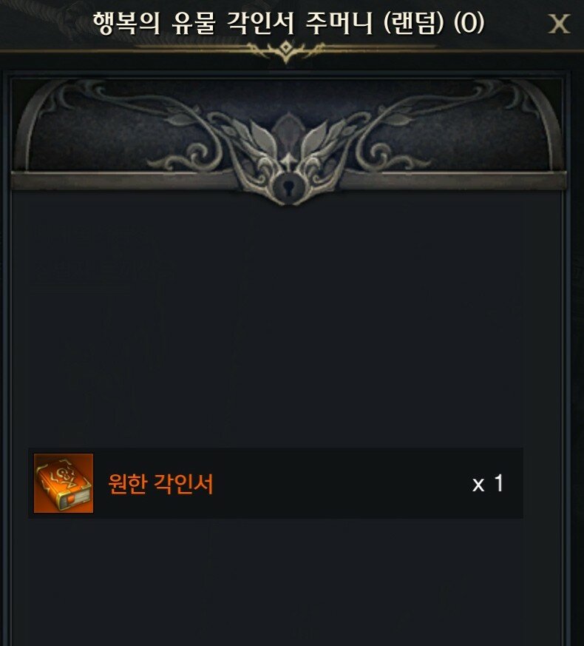Click the (0) counter in the title
This screenshot has width=584, height=646.
click(469, 23)
